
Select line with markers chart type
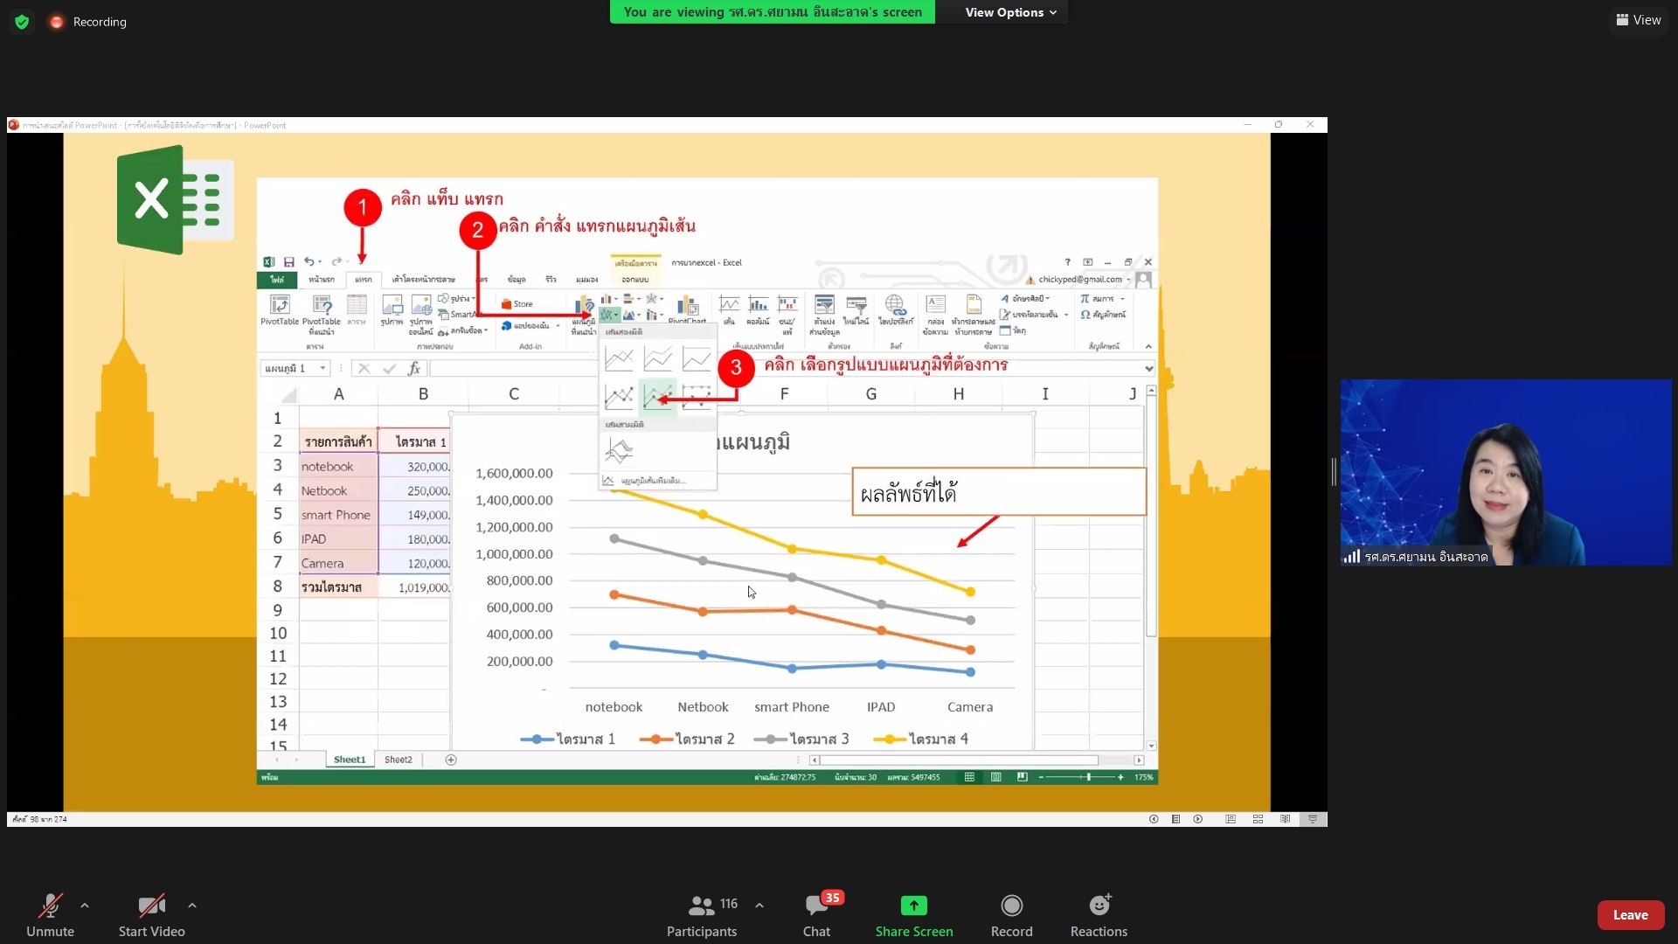coord(619,397)
